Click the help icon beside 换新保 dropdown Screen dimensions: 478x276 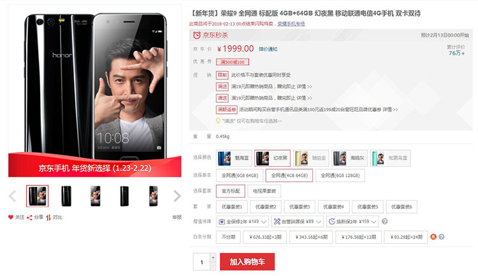tap(385, 221)
